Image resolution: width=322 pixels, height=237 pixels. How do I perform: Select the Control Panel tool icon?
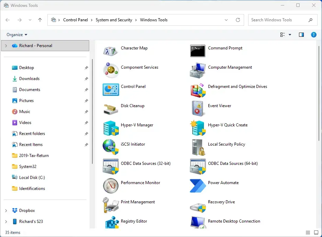(x=111, y=90)
